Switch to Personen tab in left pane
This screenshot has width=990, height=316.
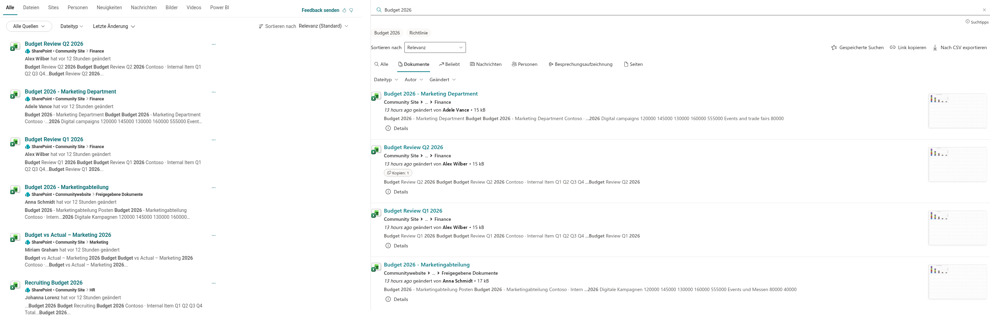point(78,8)
